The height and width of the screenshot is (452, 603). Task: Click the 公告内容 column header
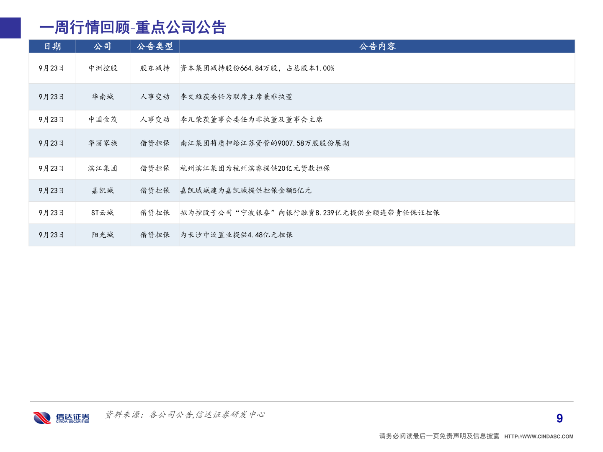coord(377,46)
